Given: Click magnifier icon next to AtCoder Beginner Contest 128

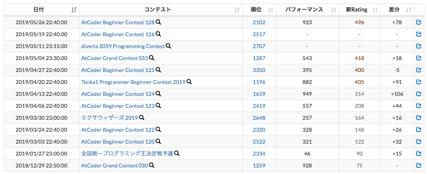Looking at the screenshot, I should coord(158,22).
